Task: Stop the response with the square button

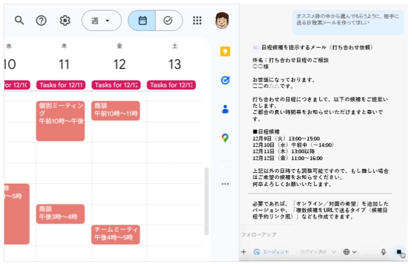Action: point(399,252)
